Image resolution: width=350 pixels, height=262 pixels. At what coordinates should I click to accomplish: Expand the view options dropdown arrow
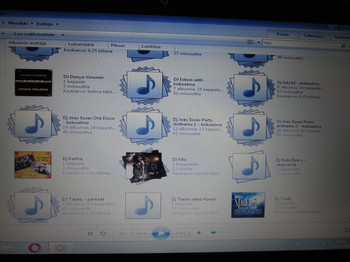pos(259,42)
